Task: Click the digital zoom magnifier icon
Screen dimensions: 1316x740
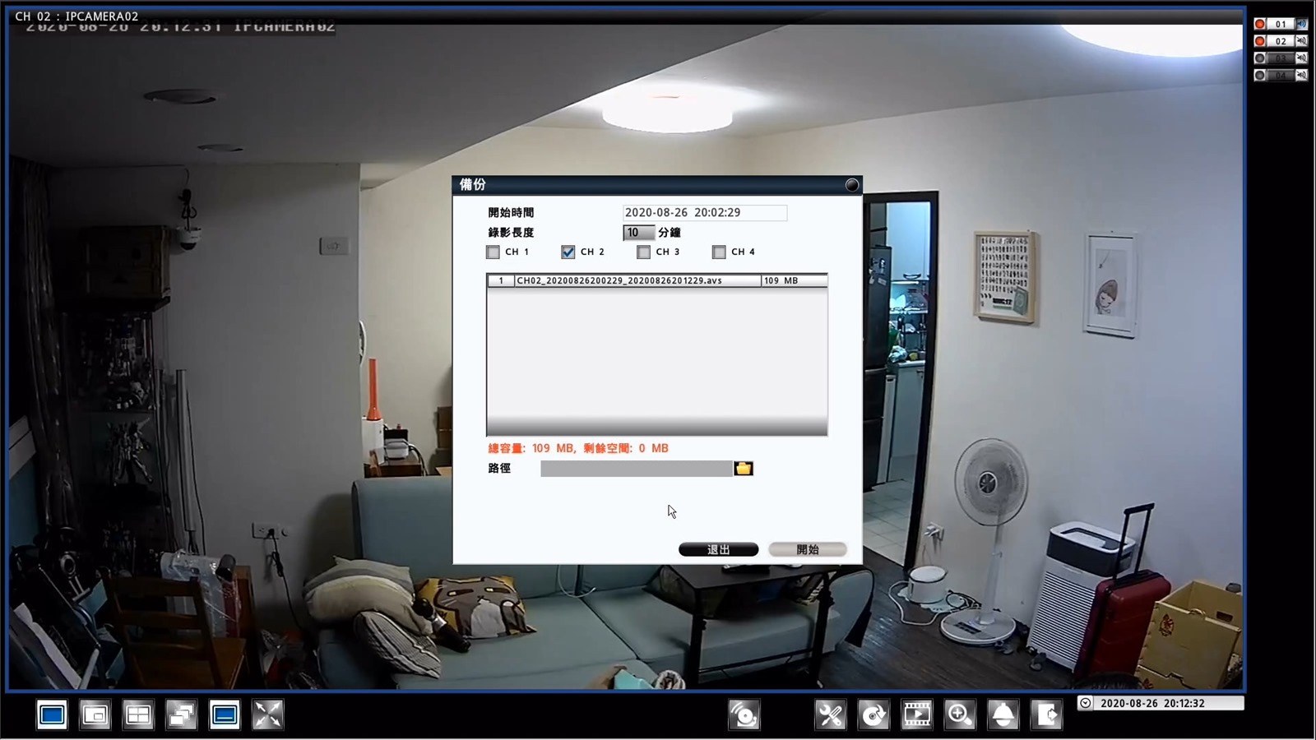Action: click(959, 715)
